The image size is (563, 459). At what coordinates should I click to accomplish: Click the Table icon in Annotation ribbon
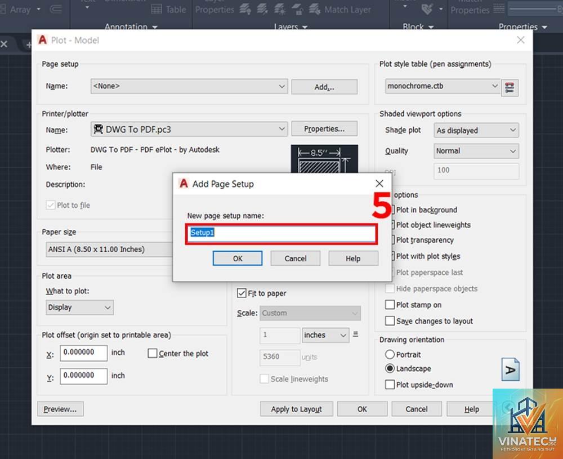[169, 10]
